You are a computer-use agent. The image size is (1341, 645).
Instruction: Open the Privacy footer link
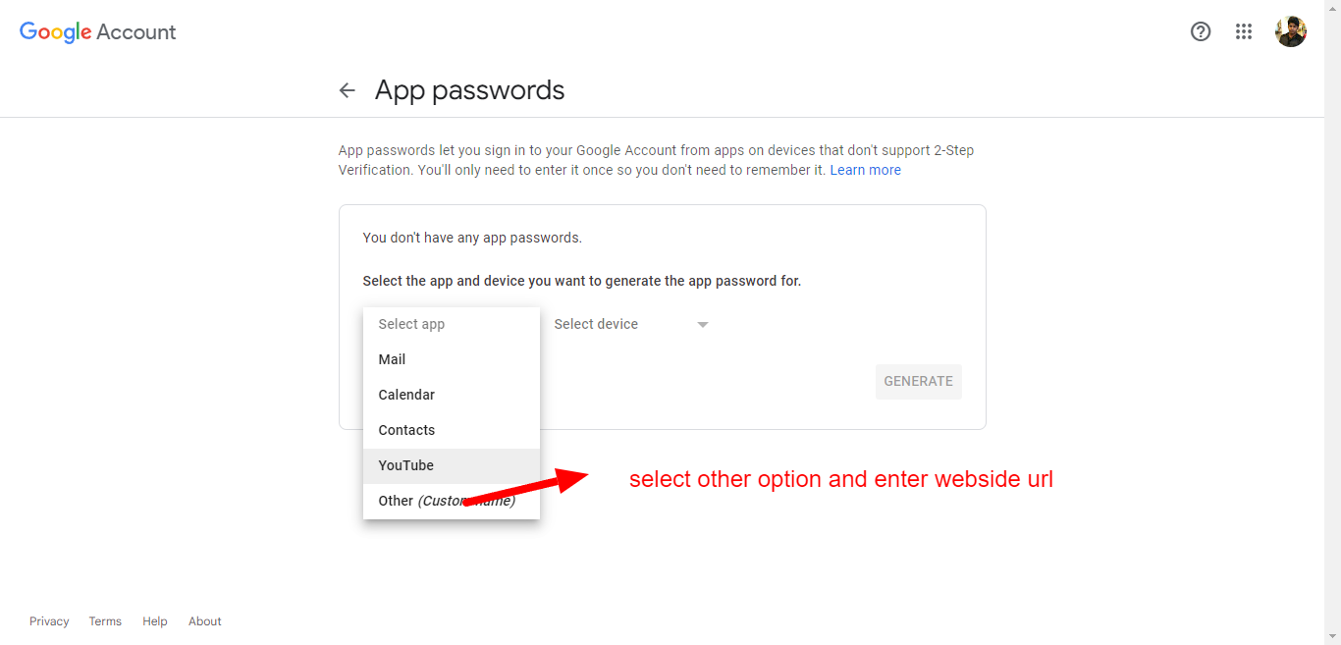pos(49,621)
